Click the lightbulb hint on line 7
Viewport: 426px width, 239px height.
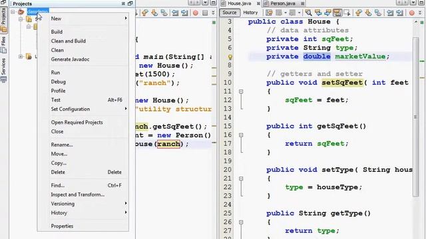coord(230,57)
